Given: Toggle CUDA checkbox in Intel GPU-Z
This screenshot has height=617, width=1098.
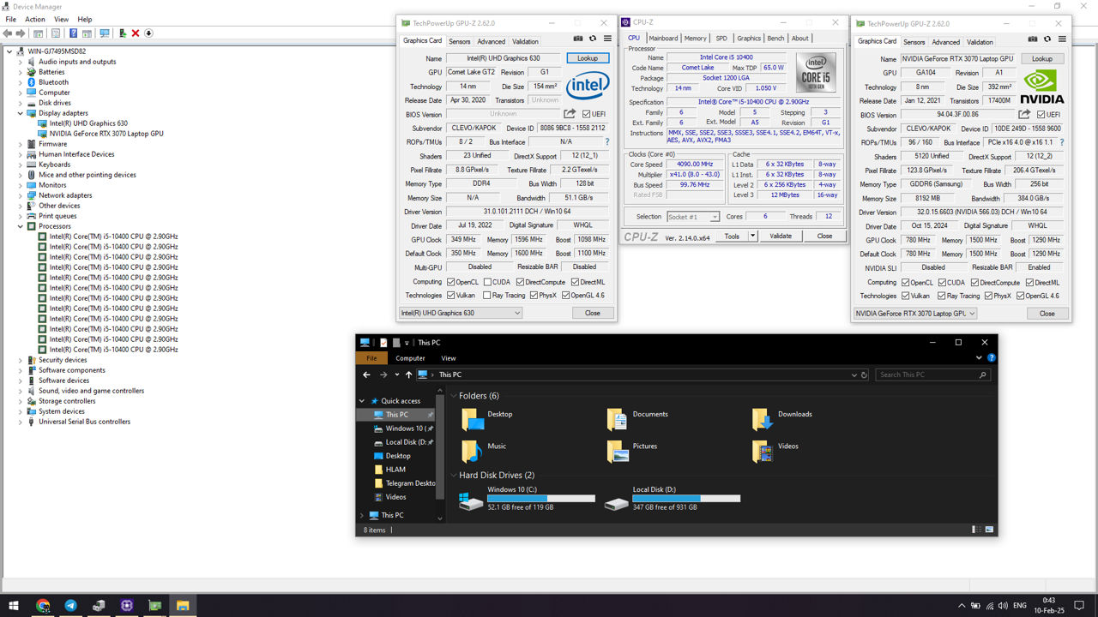Looking at the screenshot, I should pos(487,282).
